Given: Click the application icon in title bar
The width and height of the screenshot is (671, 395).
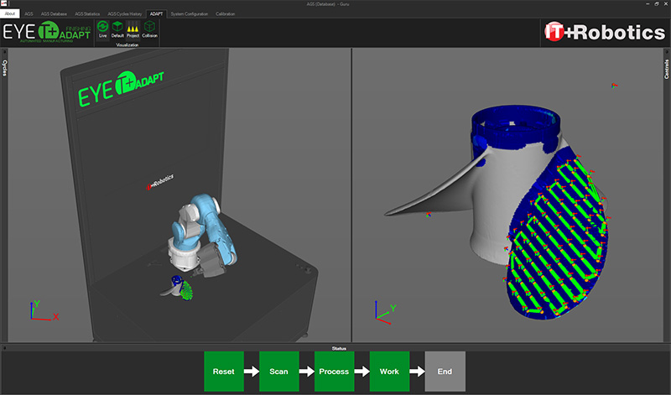Looking at the screenshot, I should (4, 3).
